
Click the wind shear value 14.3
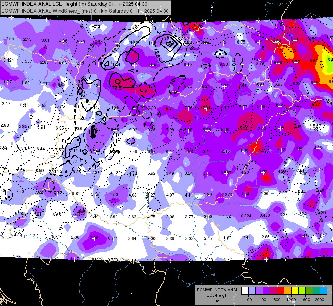pos(116,86)
